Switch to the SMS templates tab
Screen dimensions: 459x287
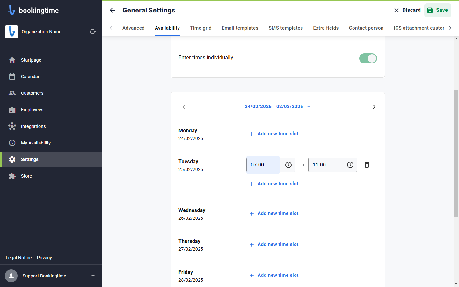tap(286, 28)
